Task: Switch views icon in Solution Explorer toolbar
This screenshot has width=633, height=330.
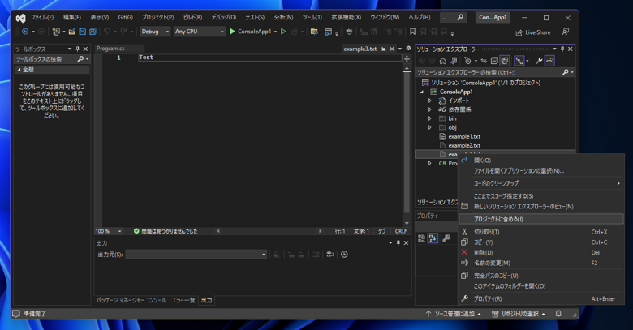Action: [x=454, y=61]
